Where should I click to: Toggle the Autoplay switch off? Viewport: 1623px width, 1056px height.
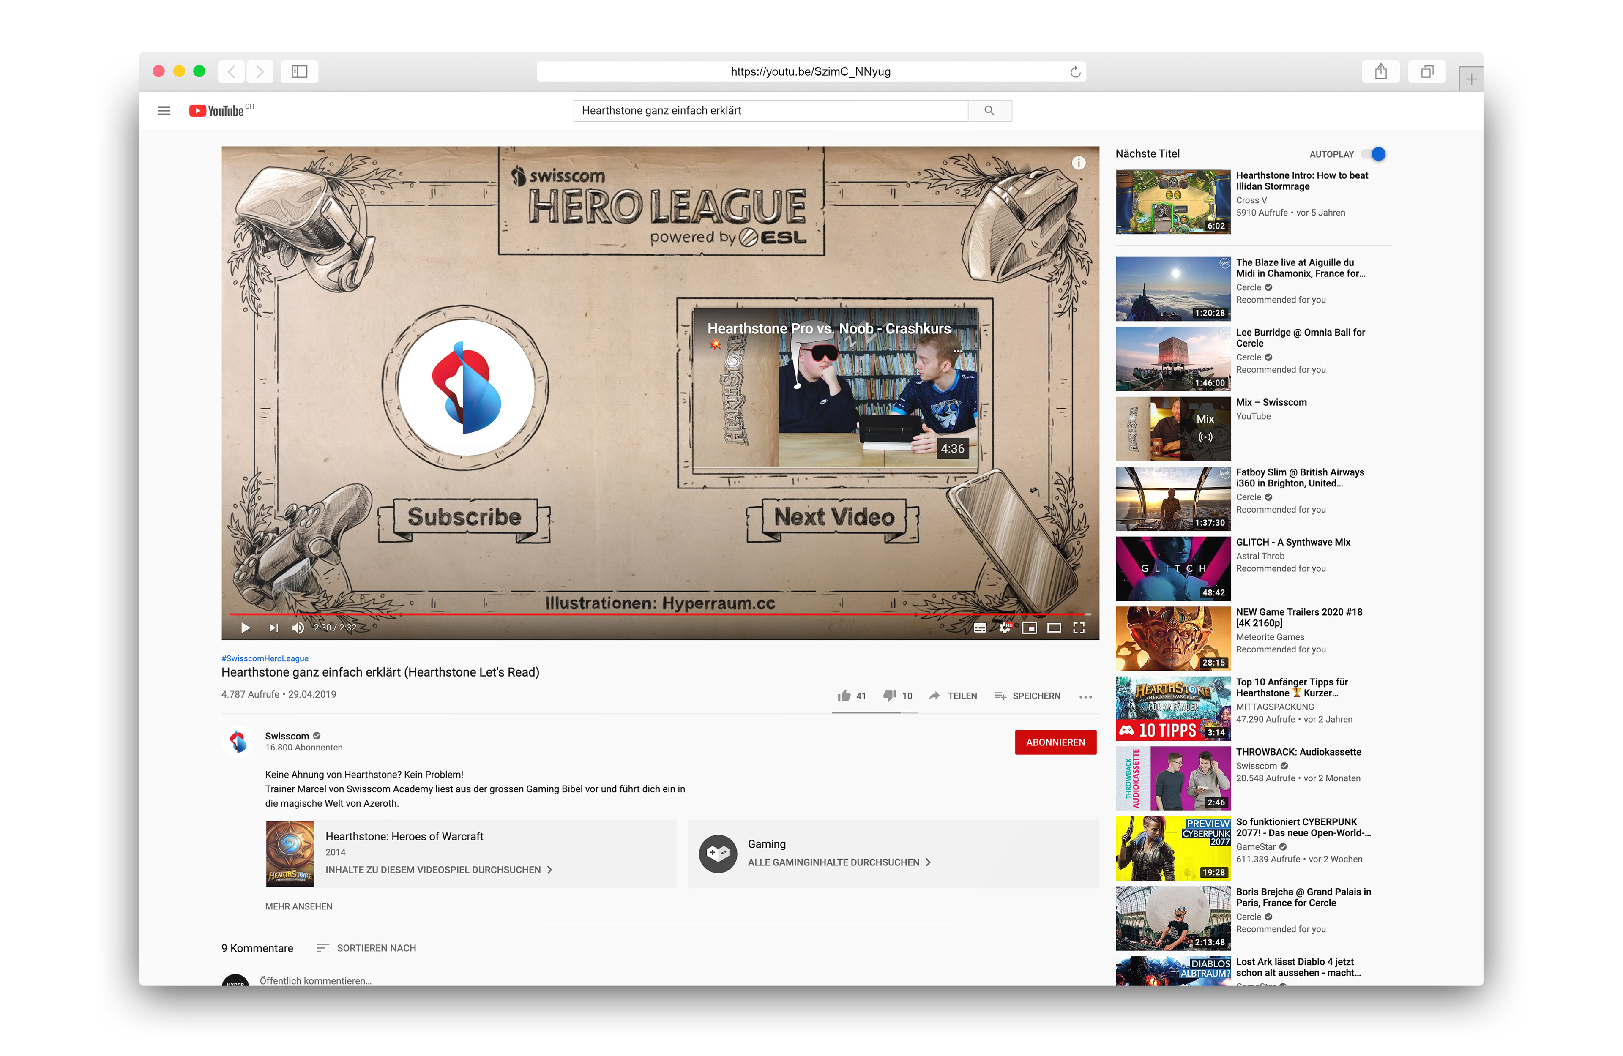[x=1375, y=154]
